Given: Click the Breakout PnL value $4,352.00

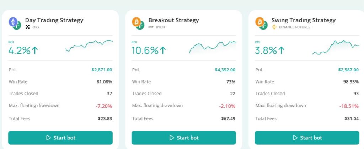Looking at the screenshot, I should 225,70.
